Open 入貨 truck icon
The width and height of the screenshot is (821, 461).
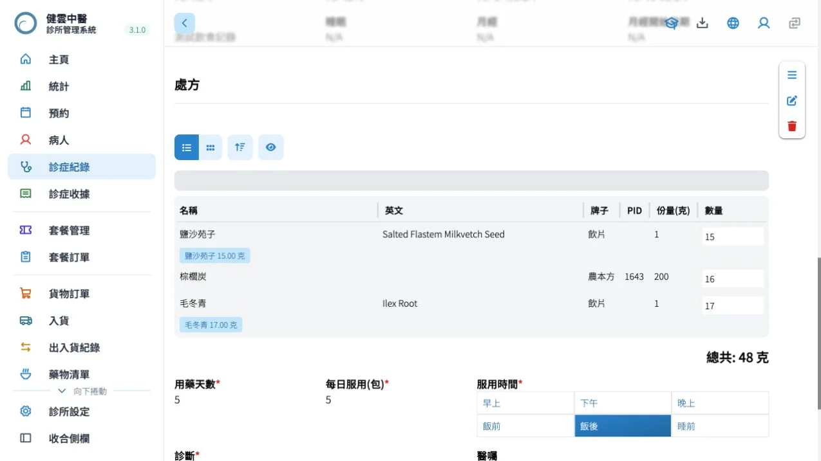click(26, 320)
